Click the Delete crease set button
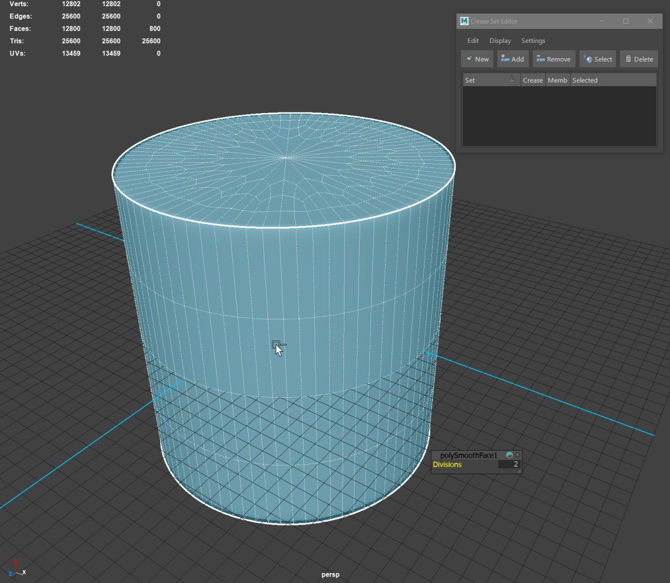 [640, 59]
